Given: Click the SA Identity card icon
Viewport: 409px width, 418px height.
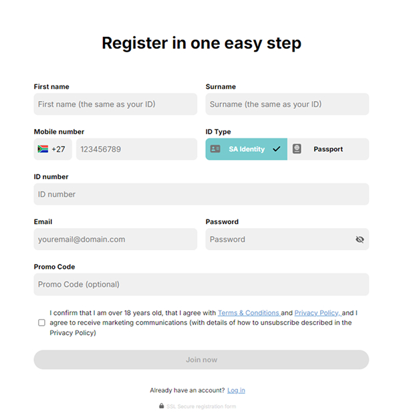Looking at the screenshot, I should pyautogui.click(x=215, y=148).
